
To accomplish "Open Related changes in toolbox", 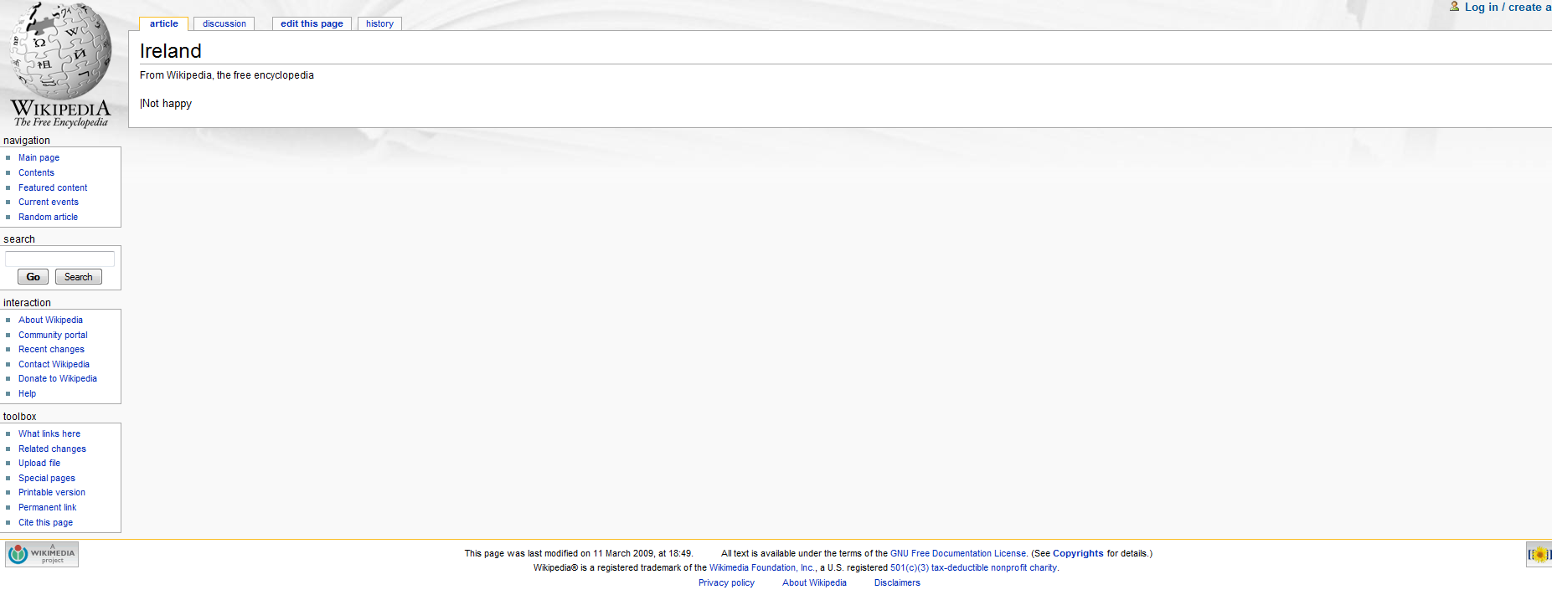I will click(52, 449).
